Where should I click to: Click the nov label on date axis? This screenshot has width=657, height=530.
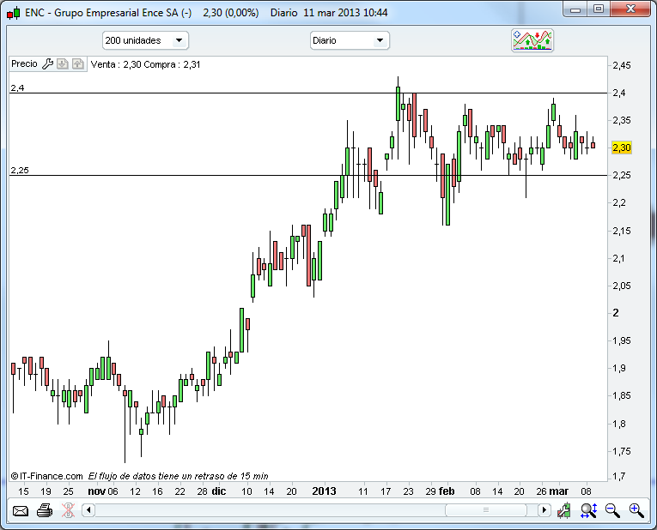[x=97, y=491]
